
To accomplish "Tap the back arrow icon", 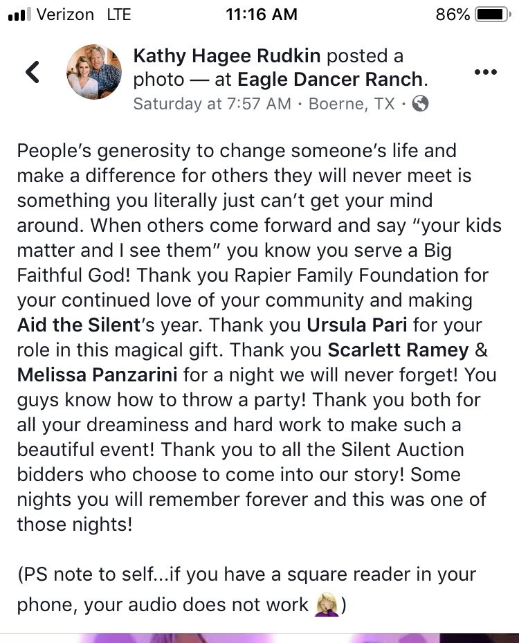I will (33, 72).
